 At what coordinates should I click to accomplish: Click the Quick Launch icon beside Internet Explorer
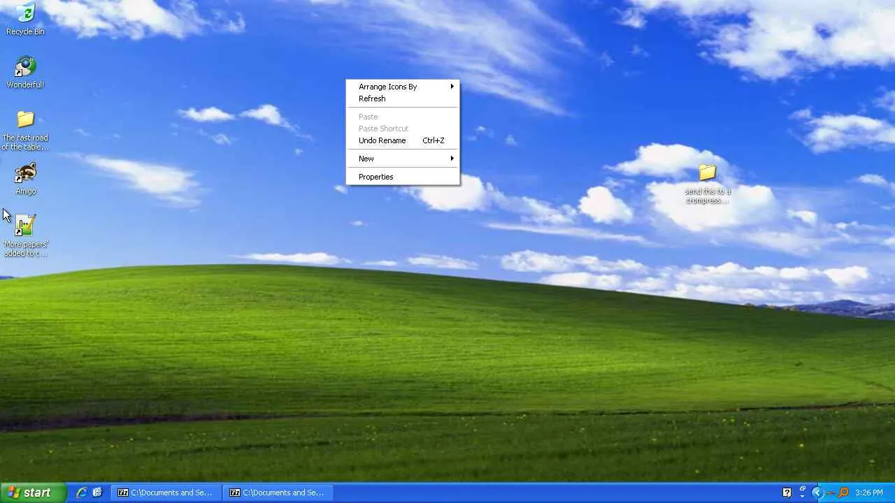(97, 493)
